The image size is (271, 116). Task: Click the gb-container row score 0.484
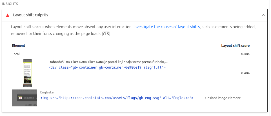click(x=245, y=73)
